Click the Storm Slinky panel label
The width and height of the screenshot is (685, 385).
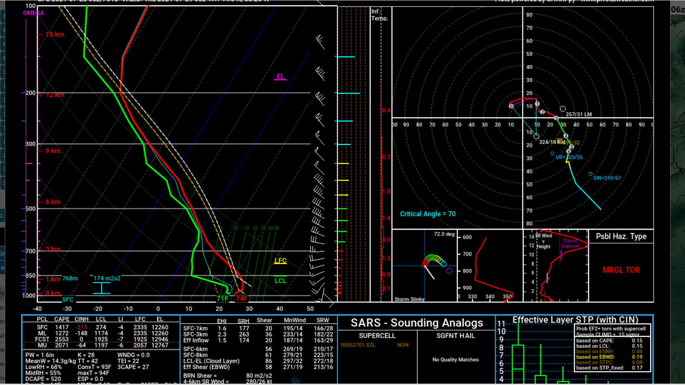(x=410, y=299)
